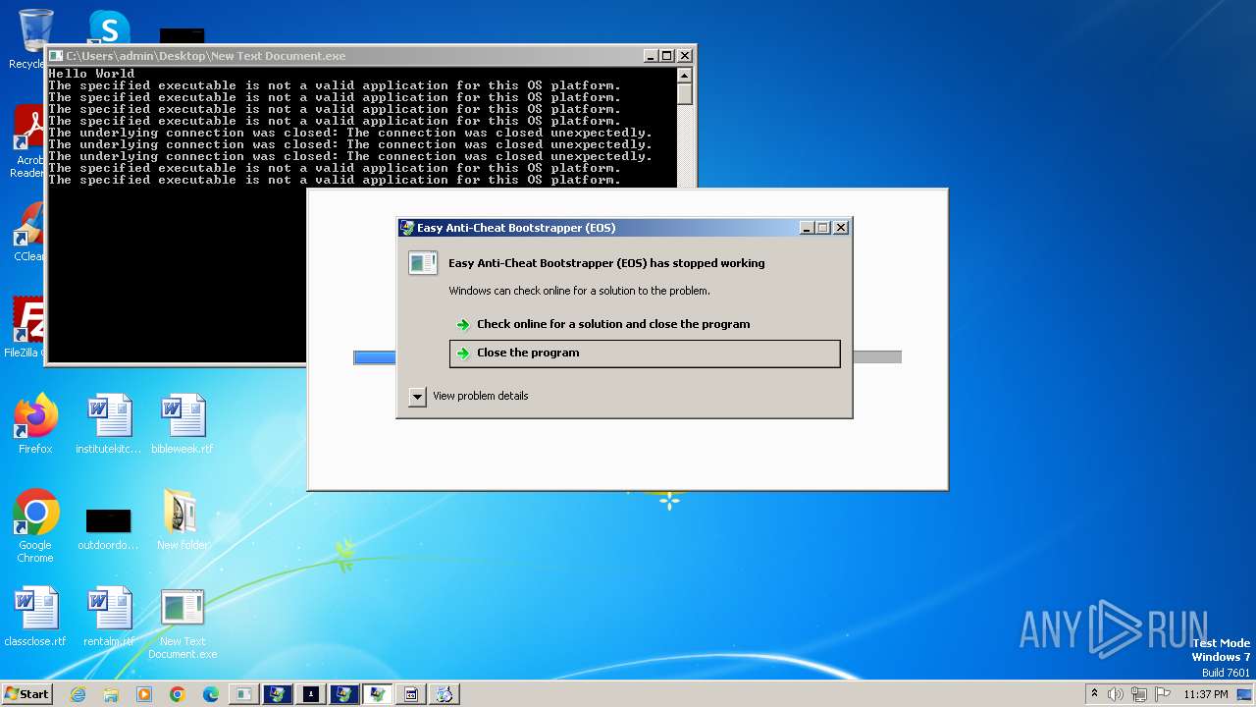The width and height of the screenshot is (1256, 707).
Task: Open the Skype desktop shortcut
Action: [109, 27]
